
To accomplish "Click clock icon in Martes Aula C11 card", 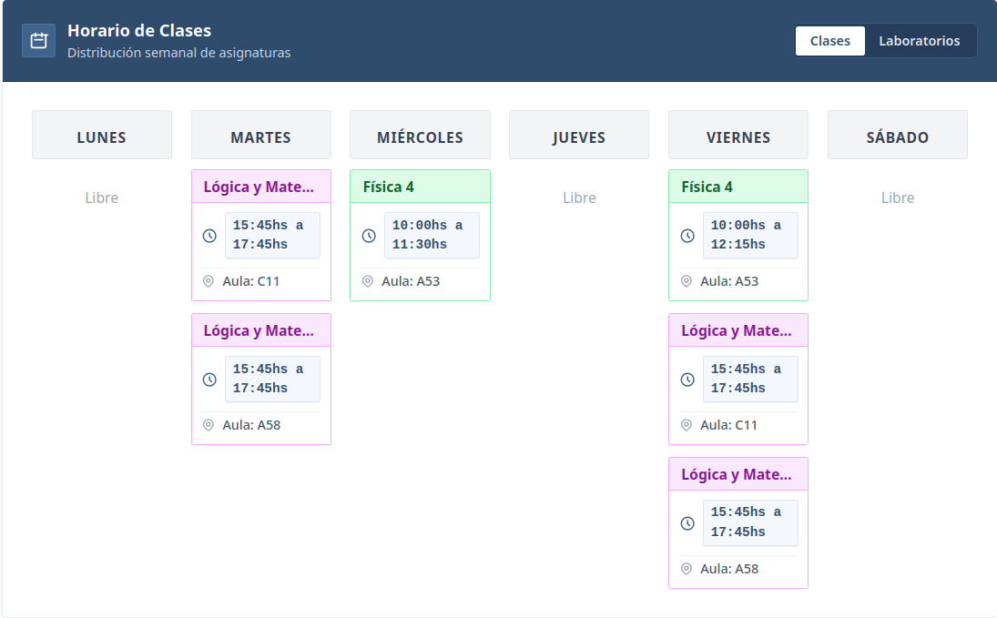I will (x=209, y=235).
